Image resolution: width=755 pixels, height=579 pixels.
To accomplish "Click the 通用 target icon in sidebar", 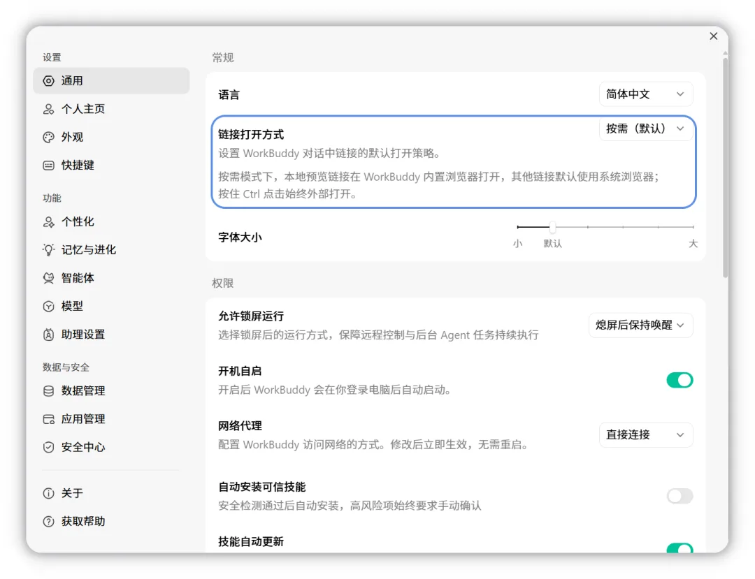I will tap(49, 81).
